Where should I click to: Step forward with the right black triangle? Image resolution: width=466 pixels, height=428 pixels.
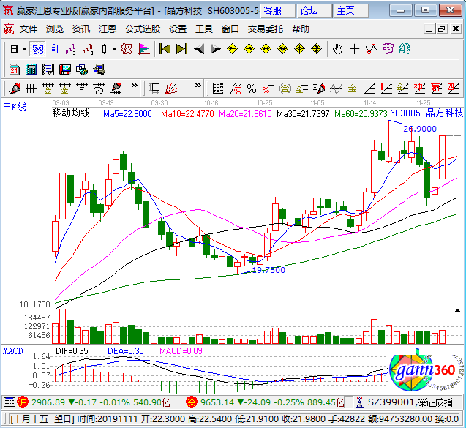pyautogui.click(x=216, y=49)
